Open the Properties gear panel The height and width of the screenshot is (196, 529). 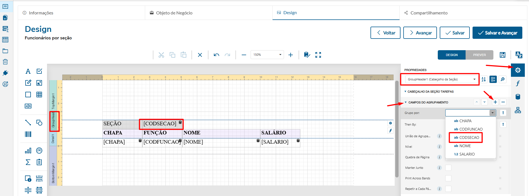tap(518, 70)
